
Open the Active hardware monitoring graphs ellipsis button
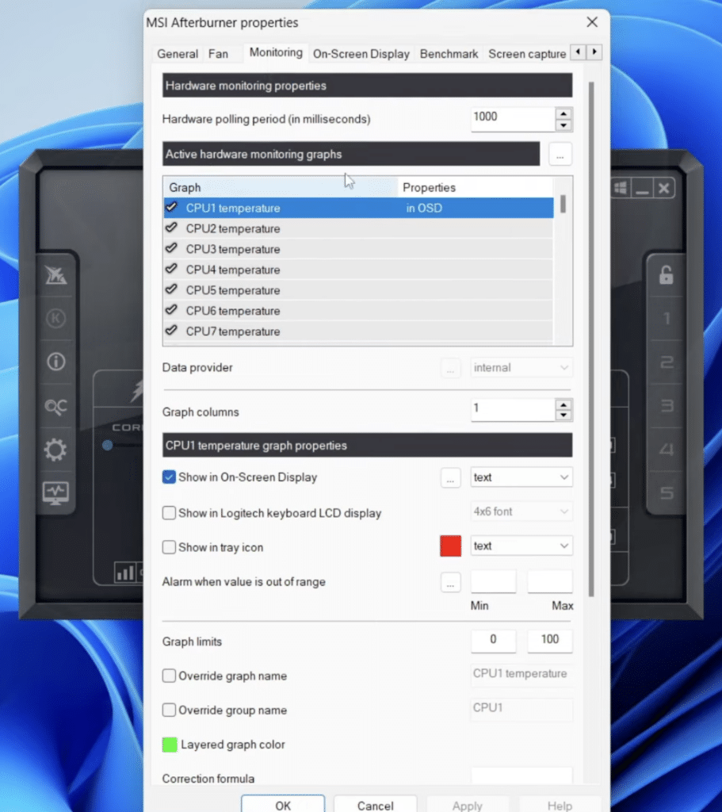560,155
